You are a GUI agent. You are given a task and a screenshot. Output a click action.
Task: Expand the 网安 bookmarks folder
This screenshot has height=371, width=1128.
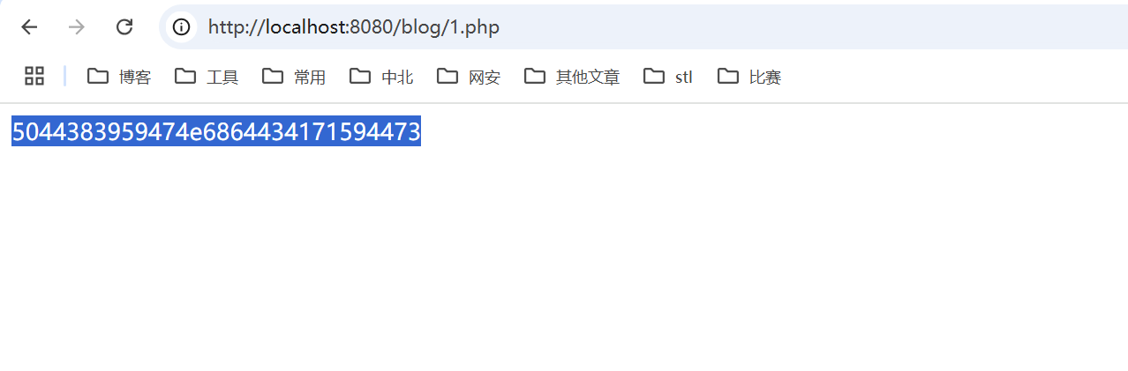[469, 77]
